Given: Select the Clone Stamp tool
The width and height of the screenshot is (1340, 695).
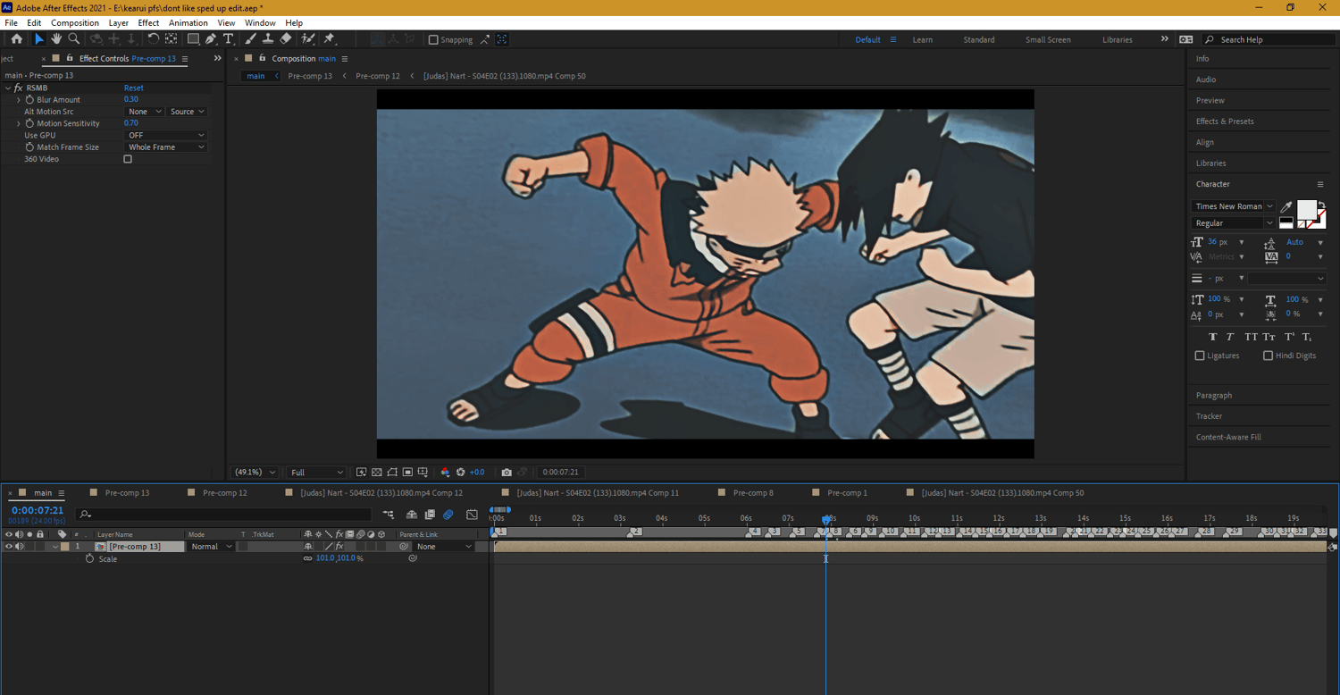Looking at the screenshot, I should (267, 39).
